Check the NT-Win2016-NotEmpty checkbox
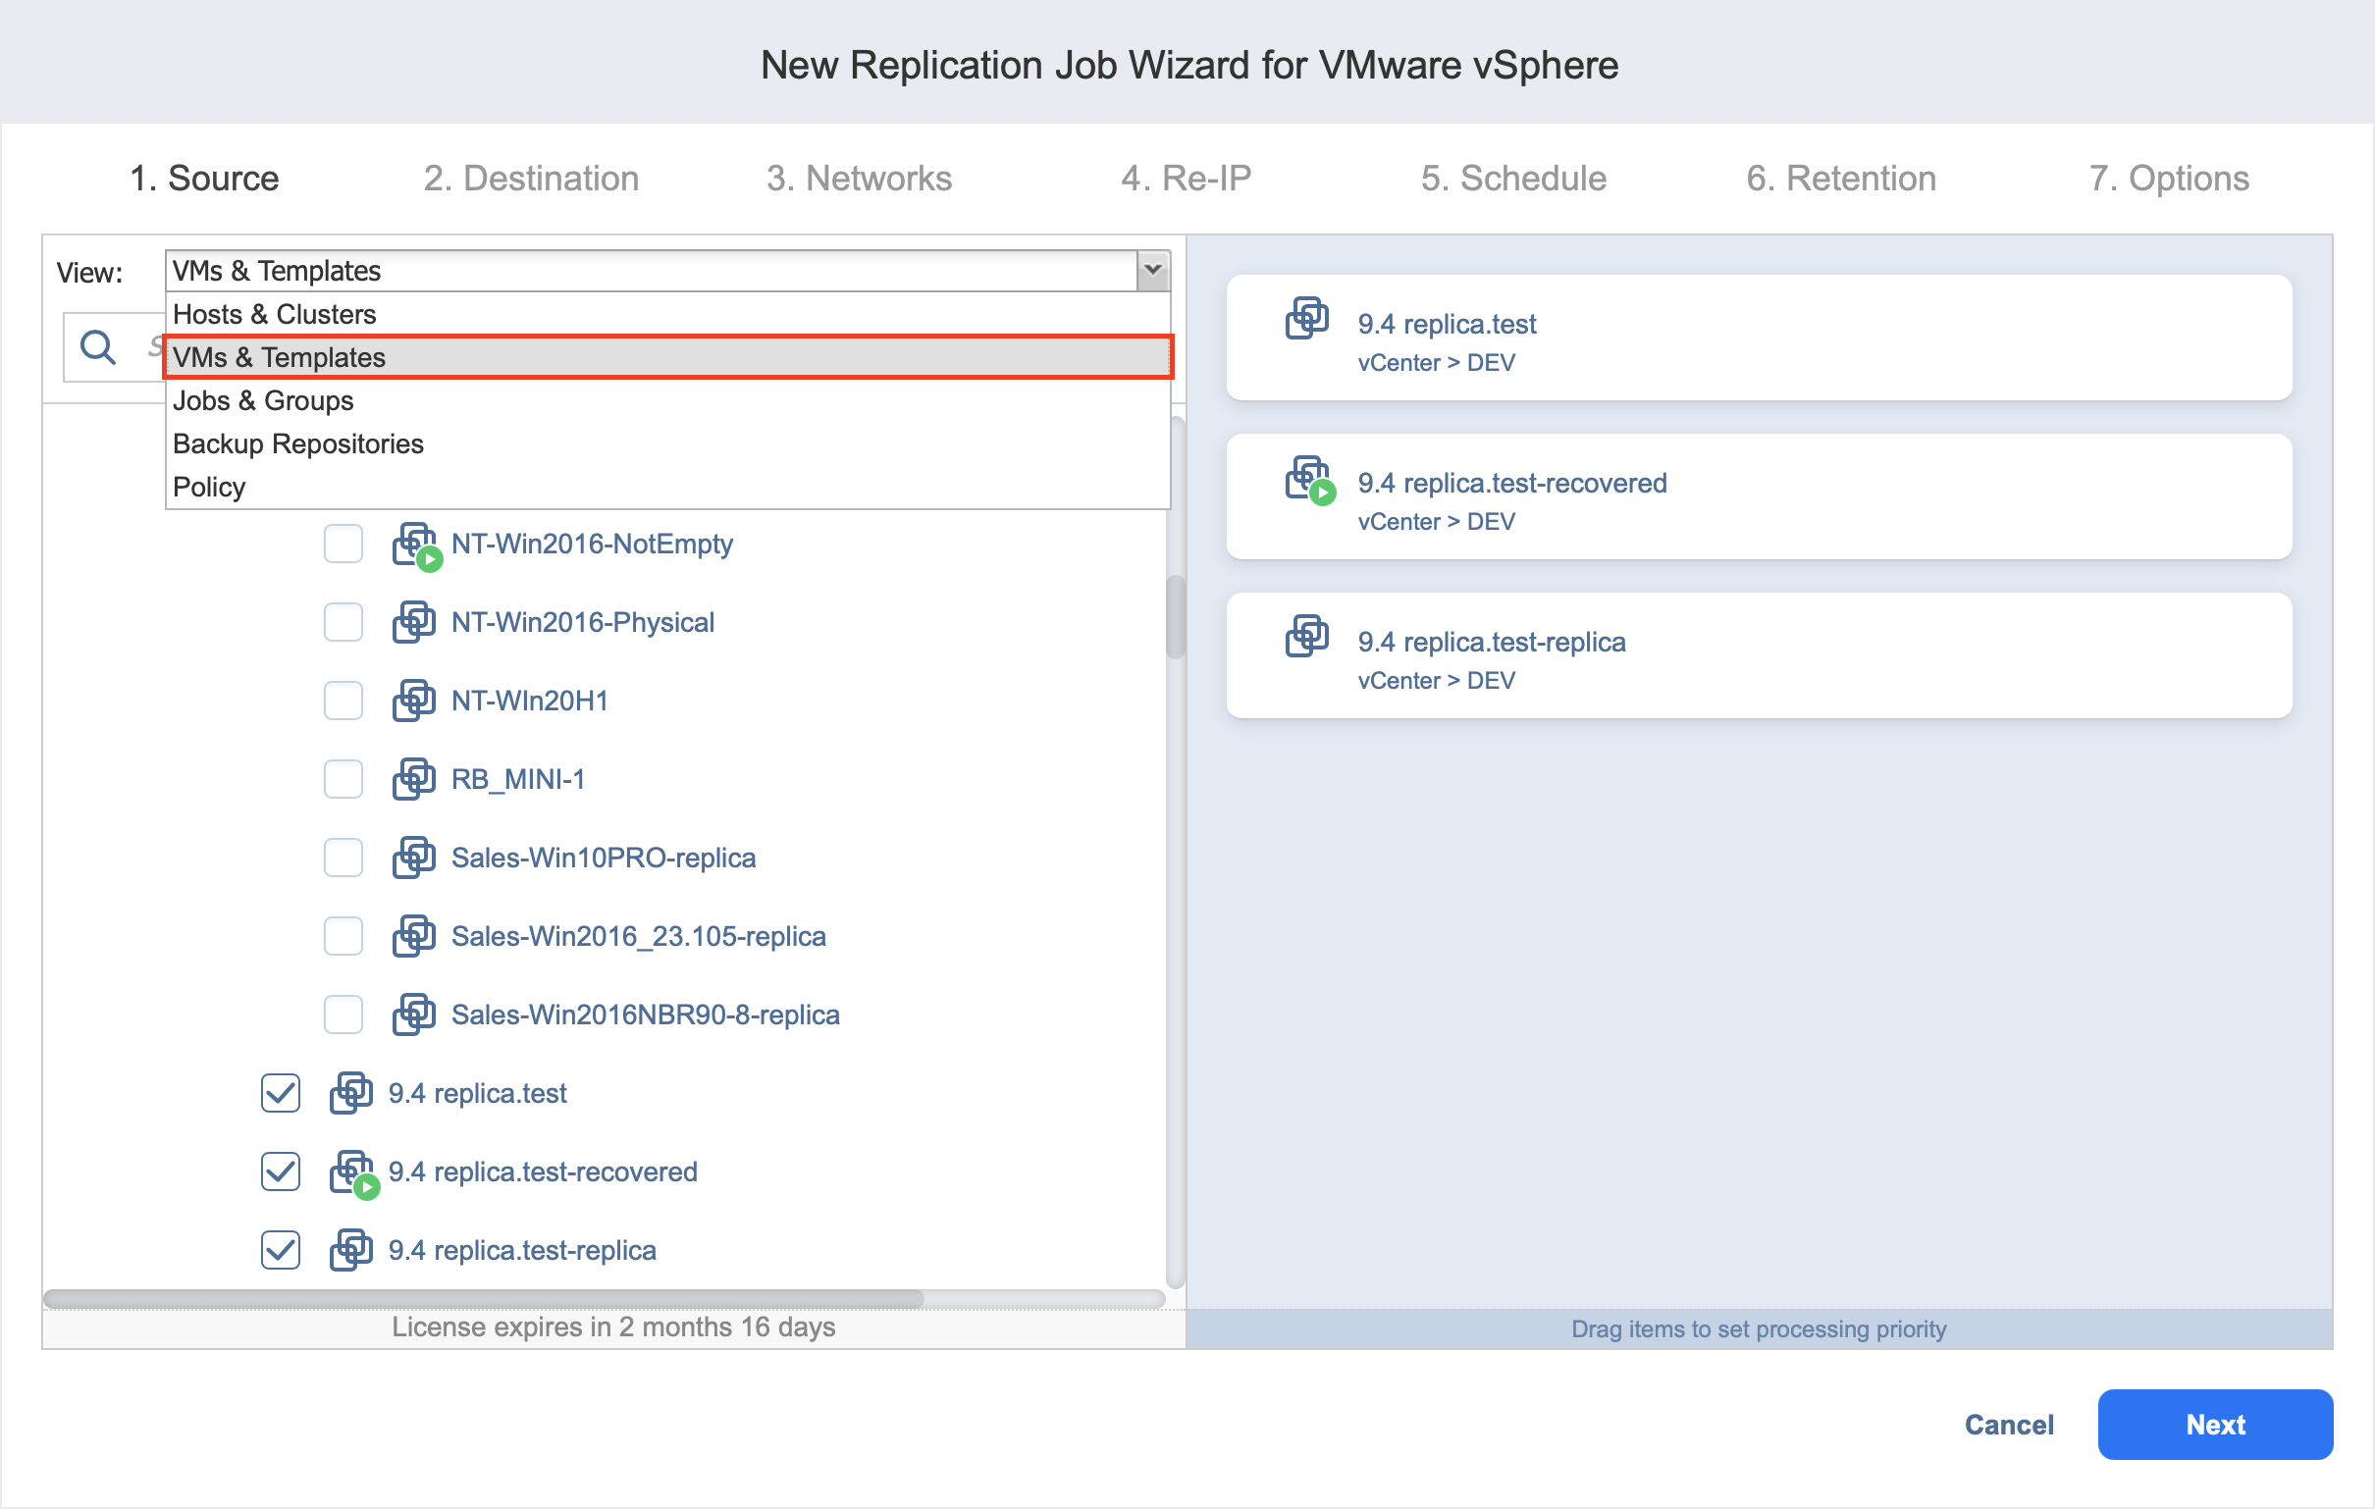2375x1509 pixels. pyautogui.click(x=343, y=545)
